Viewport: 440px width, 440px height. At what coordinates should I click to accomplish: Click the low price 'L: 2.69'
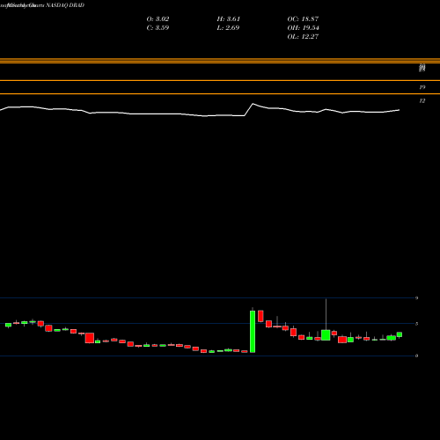pos(228,28)
